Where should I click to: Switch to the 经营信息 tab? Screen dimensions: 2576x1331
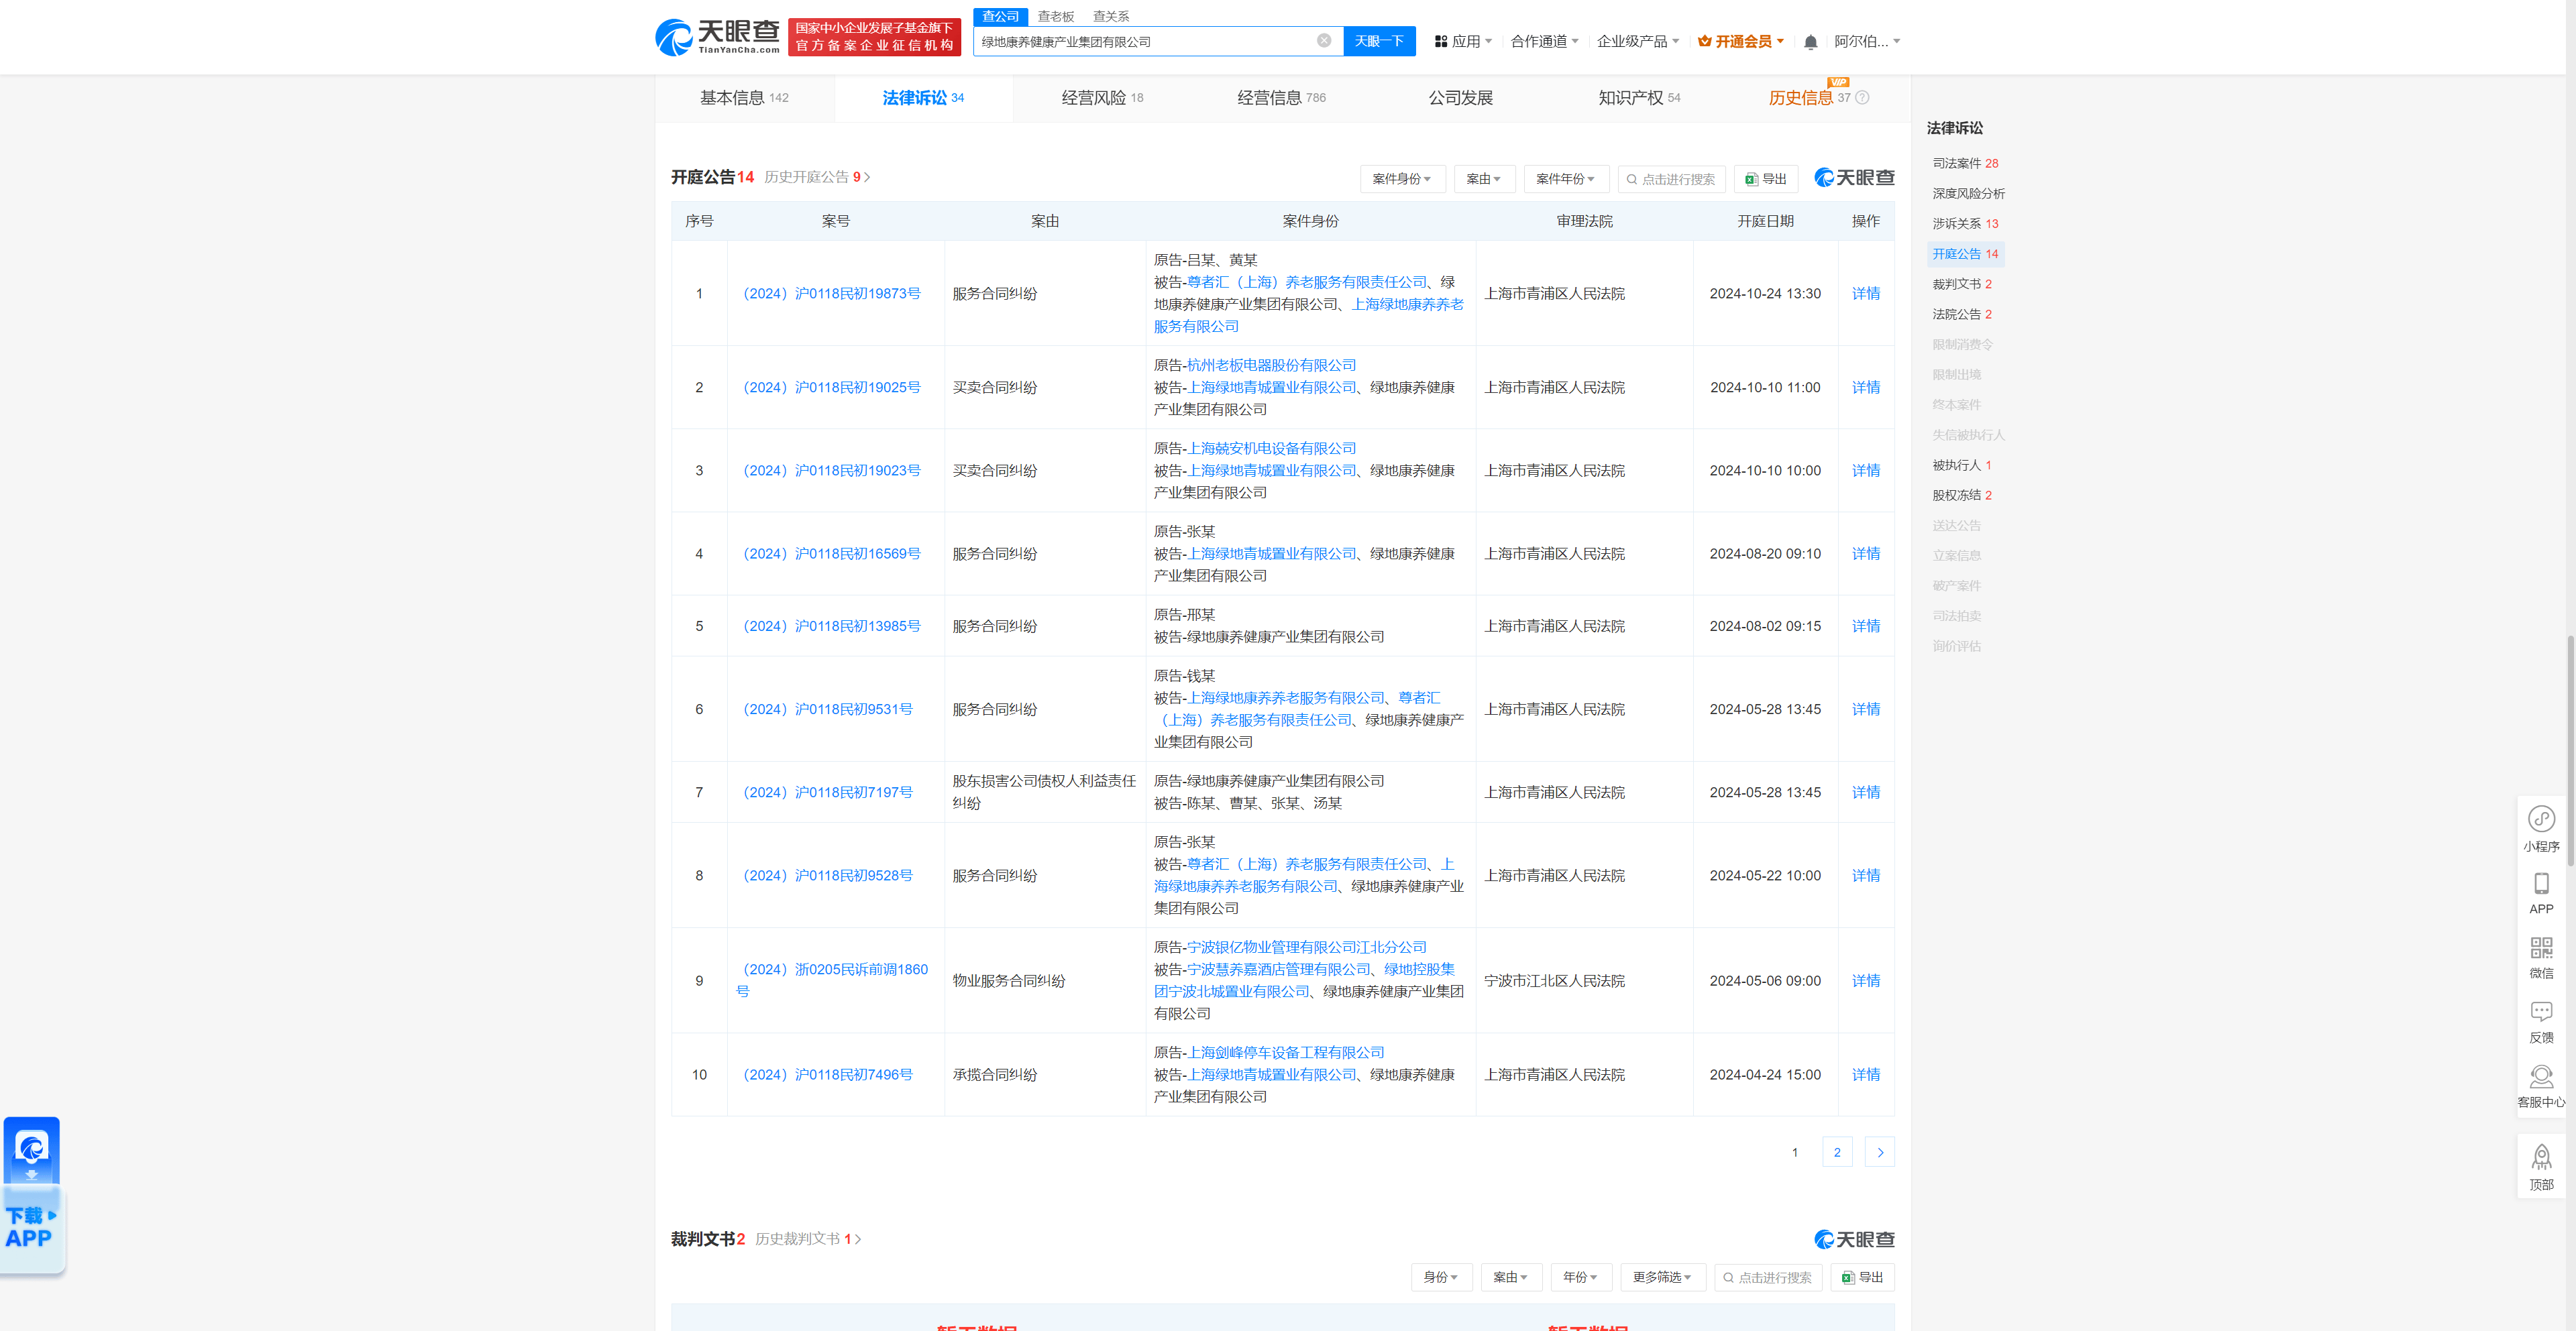1281,98
